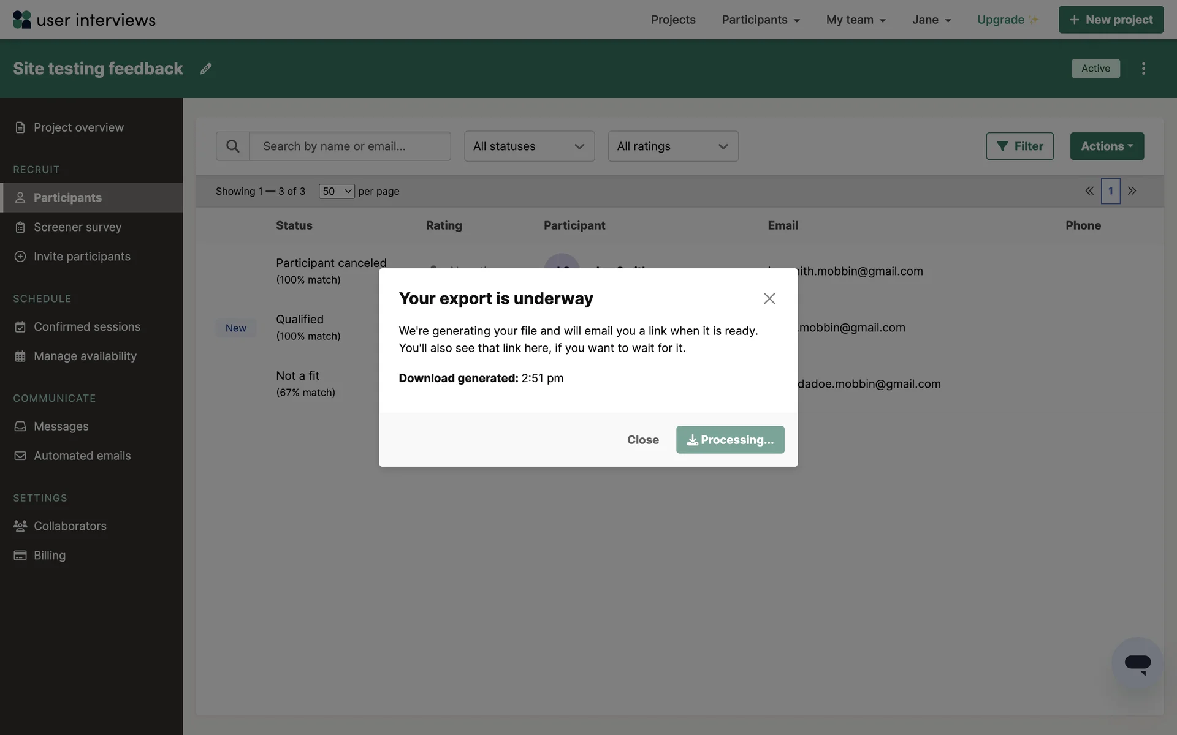
Task: Click the Search by name or email field
Action: point(350,146)
